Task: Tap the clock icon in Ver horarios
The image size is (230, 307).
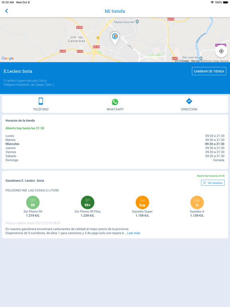Action: [x=204, y=183]
